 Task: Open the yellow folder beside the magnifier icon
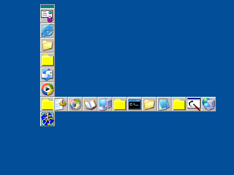179,104
